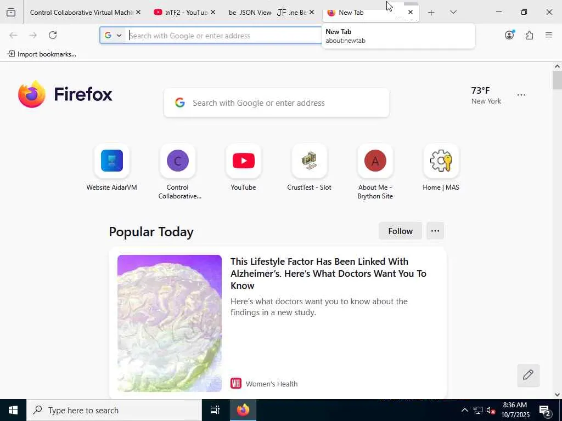562x421 pixels.
Task: Open Windows Task View
Action: [x=215, y=410]
